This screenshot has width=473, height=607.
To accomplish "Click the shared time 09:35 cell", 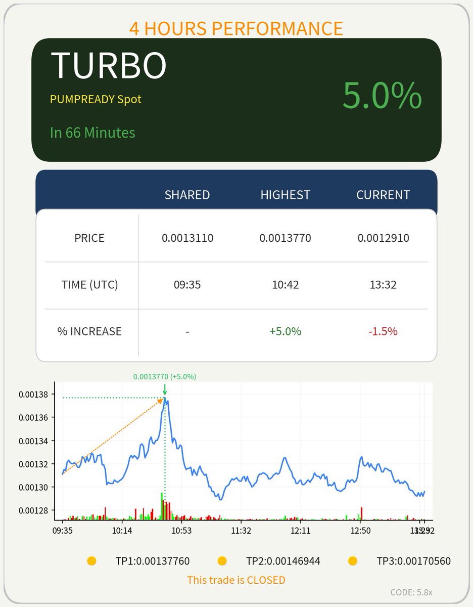I will (x=187, y=285).
